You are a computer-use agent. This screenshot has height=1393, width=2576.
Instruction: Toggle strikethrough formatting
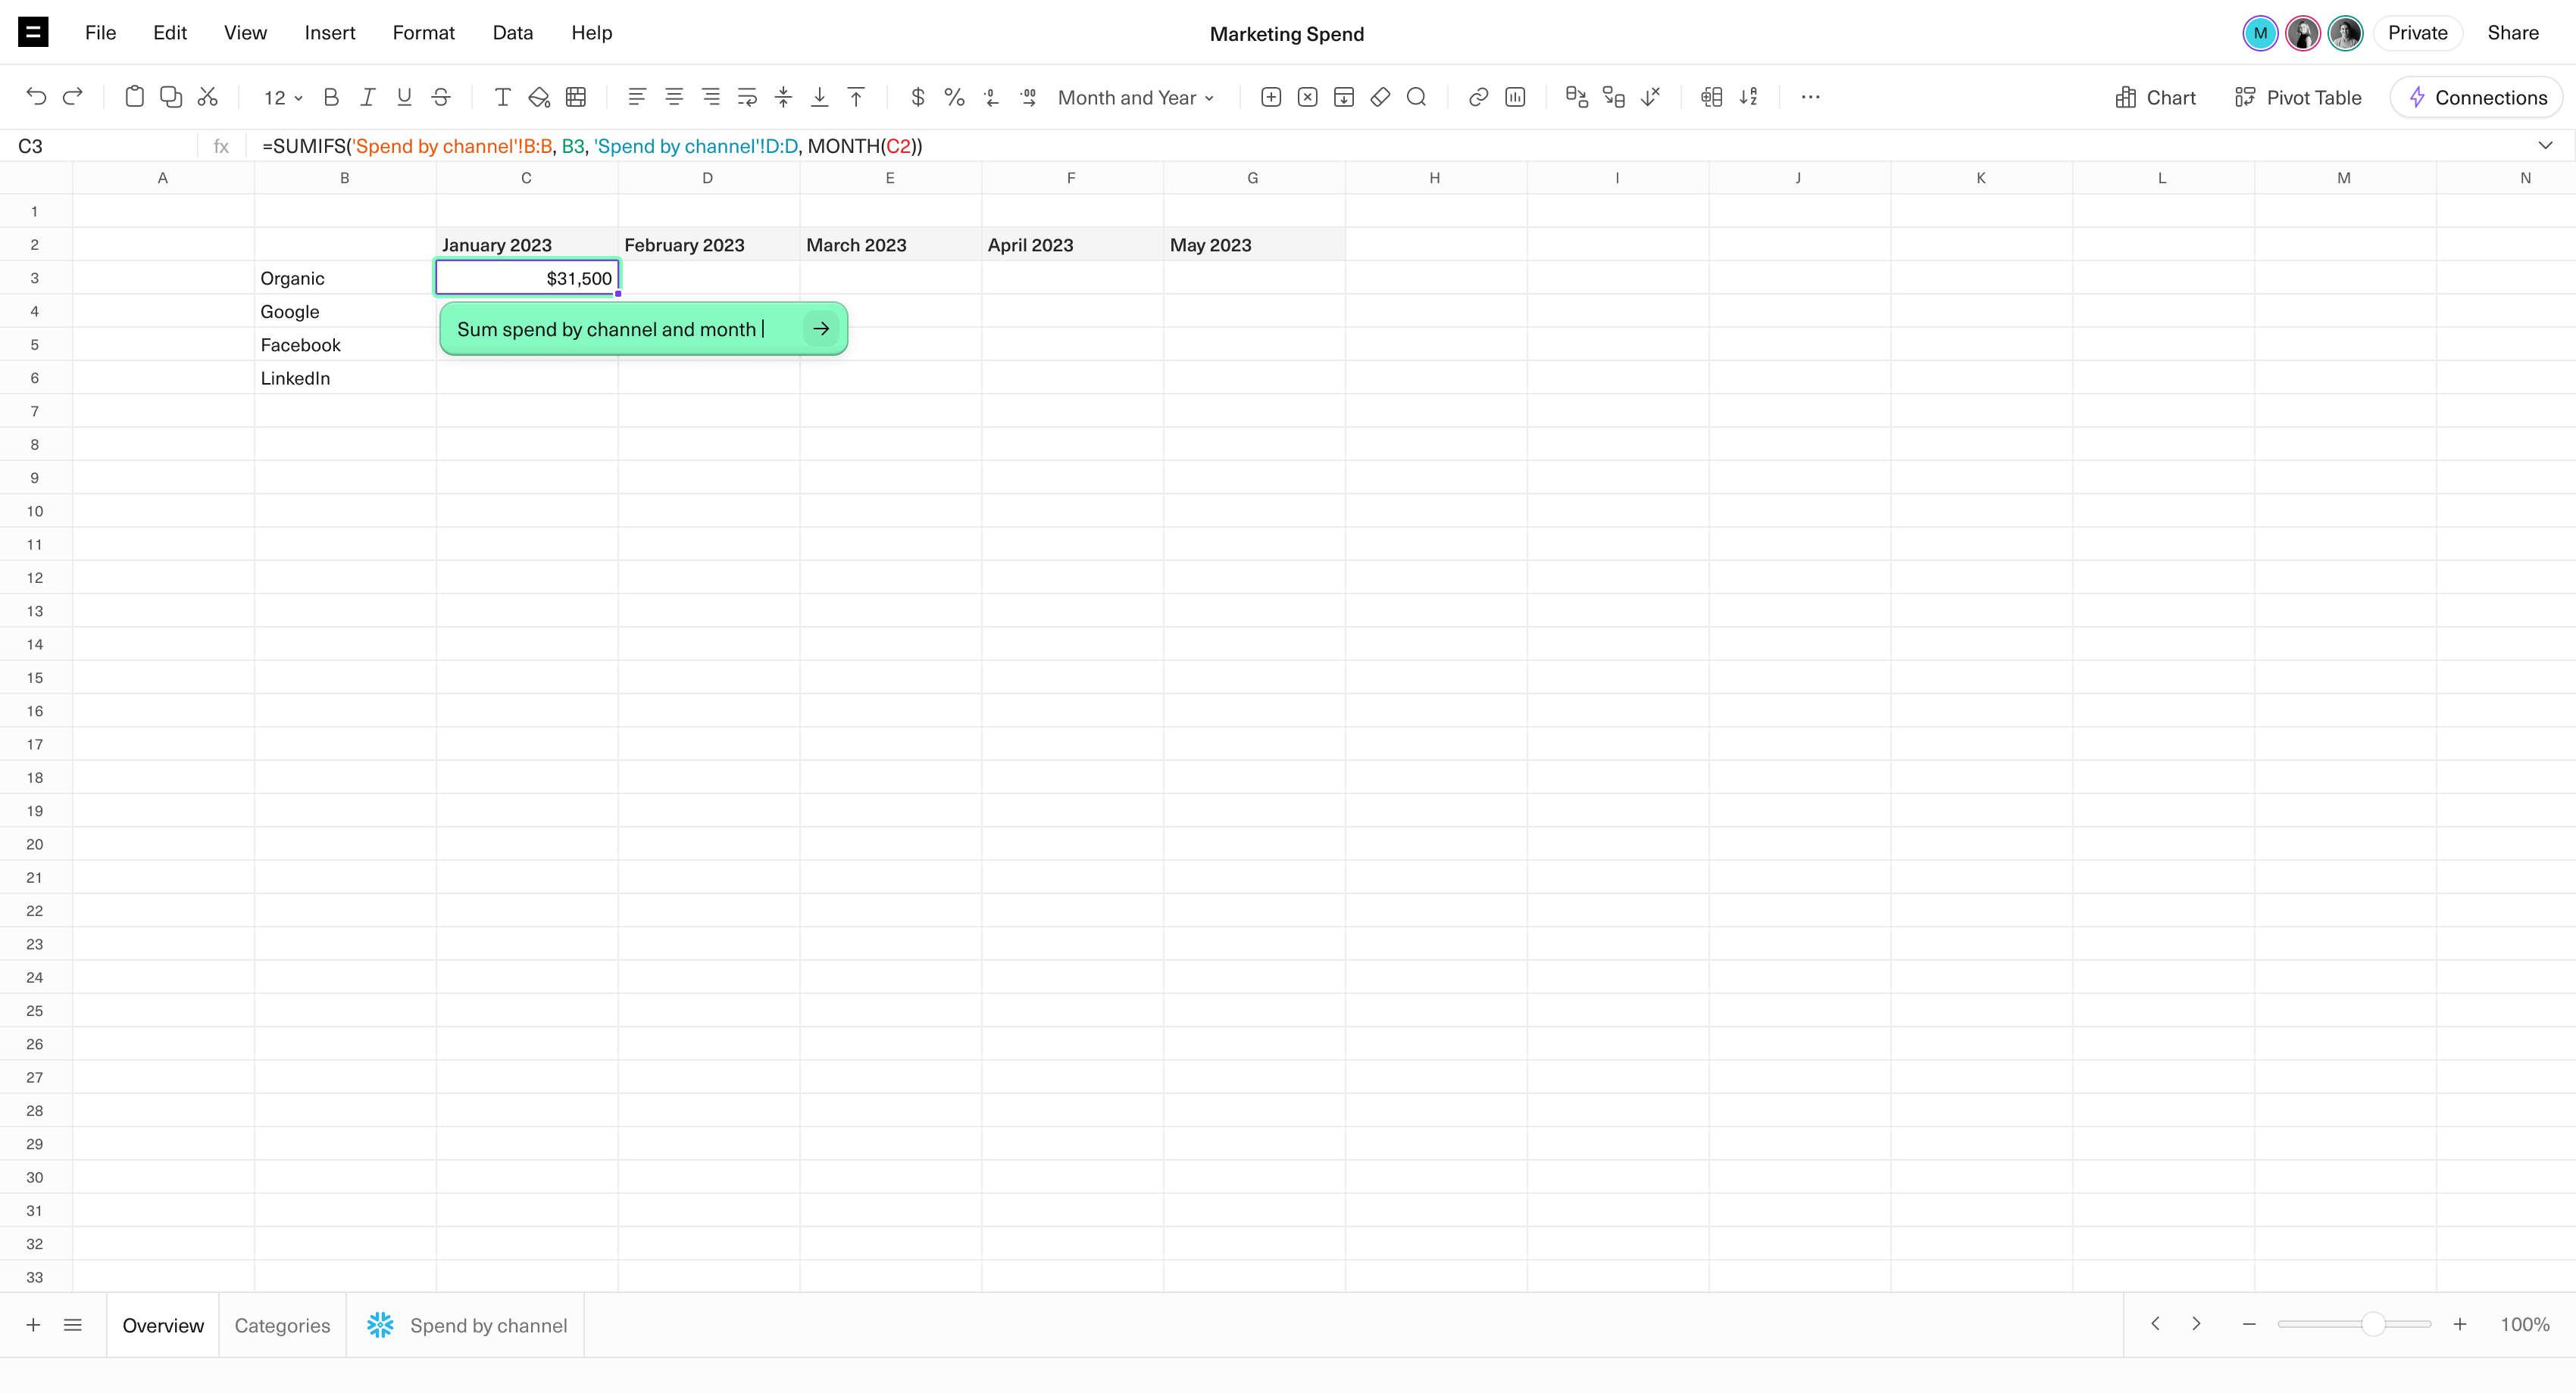(440, 97)
